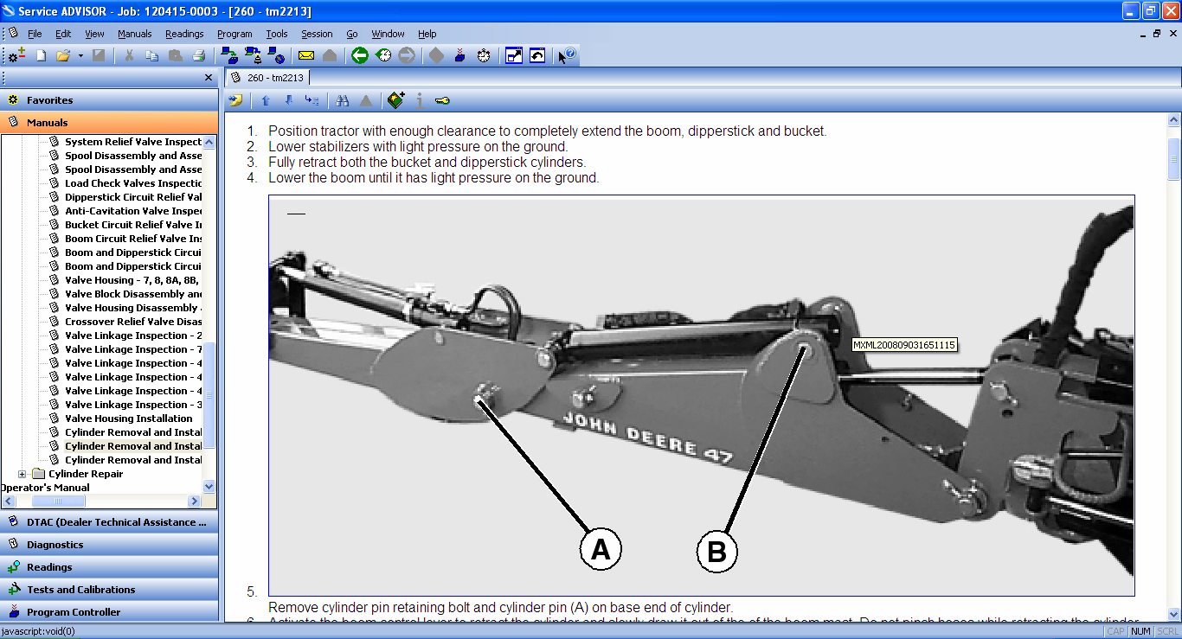Viewport: 1182px width, 639px height.
Task: Open Tests and Calibrations panel
Action: [x=109, y=590]
